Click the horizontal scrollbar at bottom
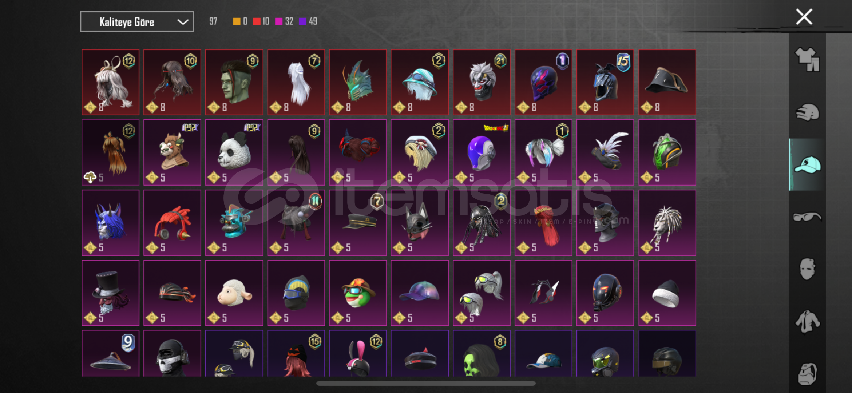Image resolution: width=852 pixels, height=393 pixels. point(426,383)
